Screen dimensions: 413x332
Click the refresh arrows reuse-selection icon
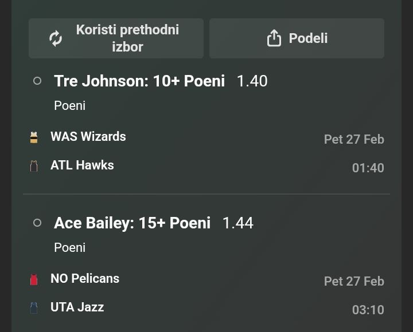(x=56, y=38)
